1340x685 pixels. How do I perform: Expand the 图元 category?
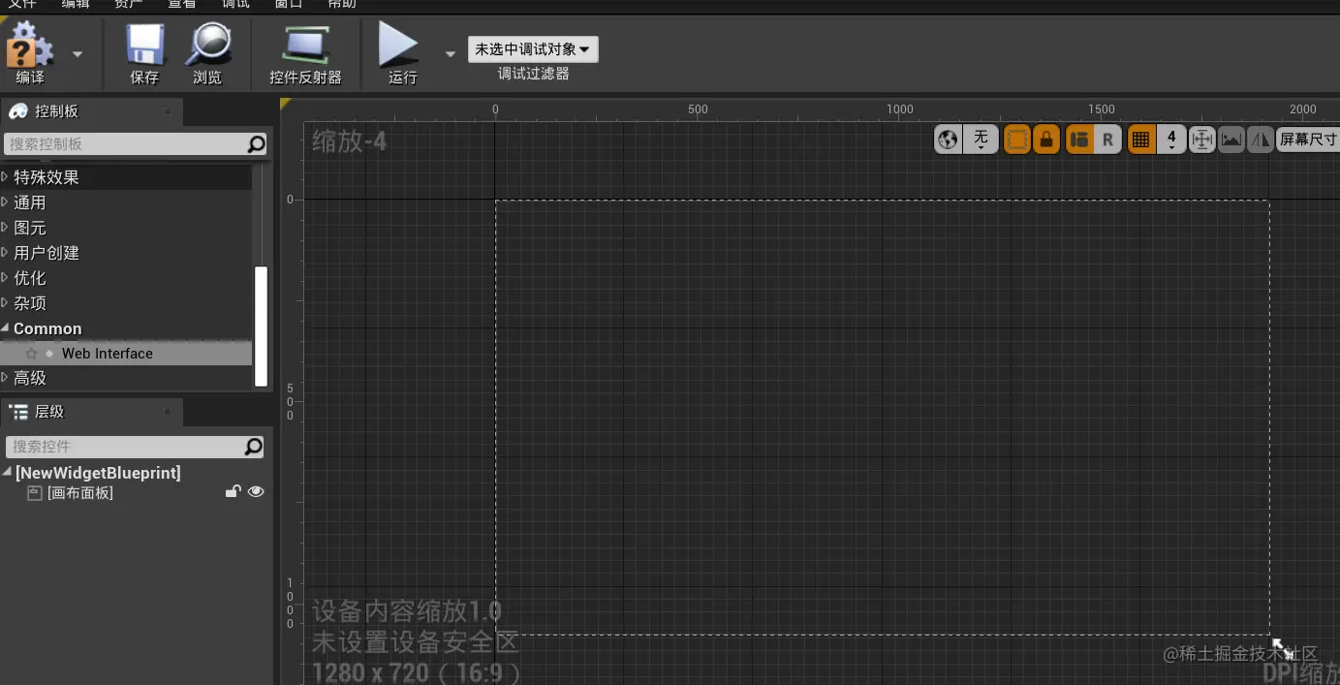[x=5, y=228]
